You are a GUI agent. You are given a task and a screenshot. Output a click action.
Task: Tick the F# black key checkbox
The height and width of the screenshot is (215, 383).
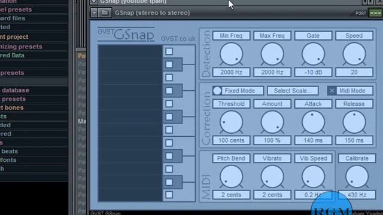click(x=169, y=117)
